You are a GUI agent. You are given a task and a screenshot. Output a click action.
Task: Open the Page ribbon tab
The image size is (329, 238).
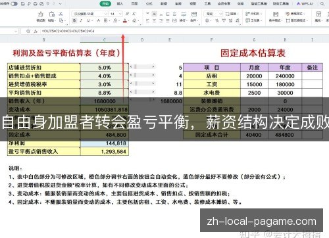[134, 4]
